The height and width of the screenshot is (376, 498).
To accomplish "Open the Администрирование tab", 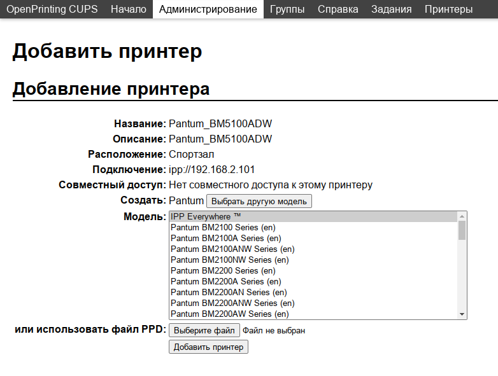I will click(x=208, y=10).
